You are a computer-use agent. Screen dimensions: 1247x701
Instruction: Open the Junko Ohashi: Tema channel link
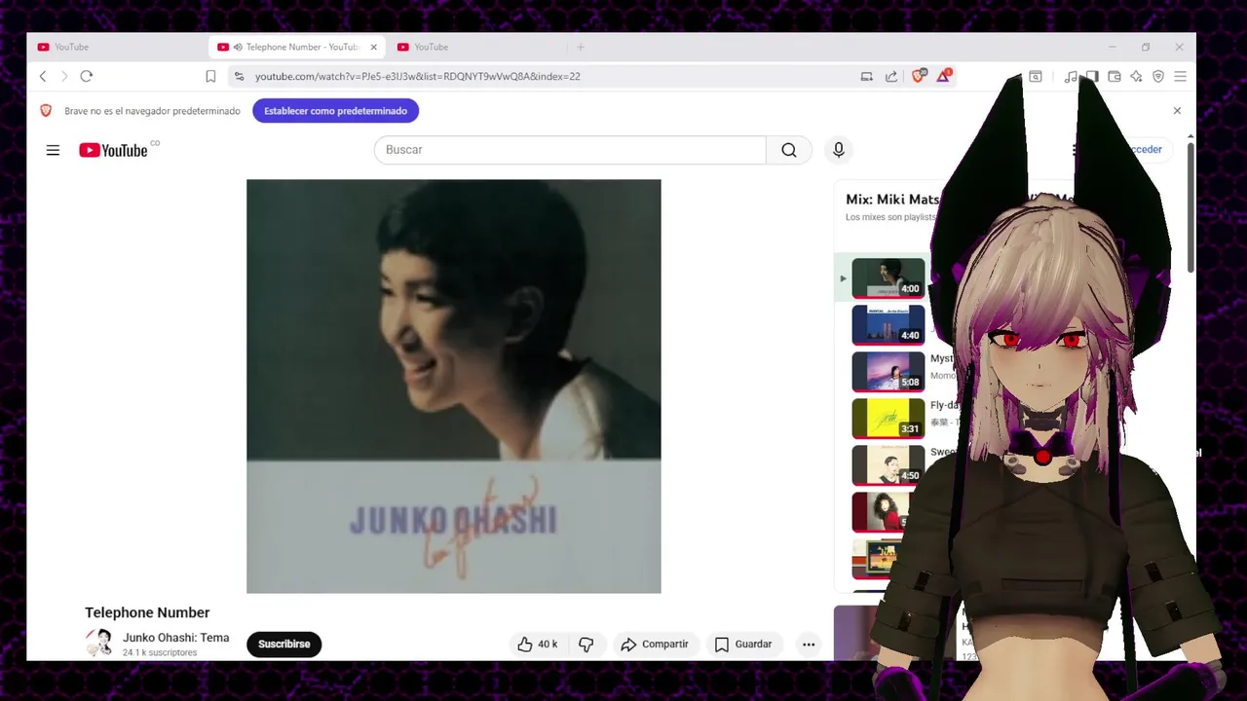pos(175,638)
